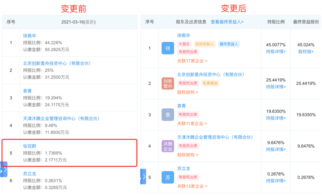Image resolution: width=322 pixels, height=195 pixels.
Task: Open 徐振华 in the 变更后 table
Action: click(x=184, y=35)
